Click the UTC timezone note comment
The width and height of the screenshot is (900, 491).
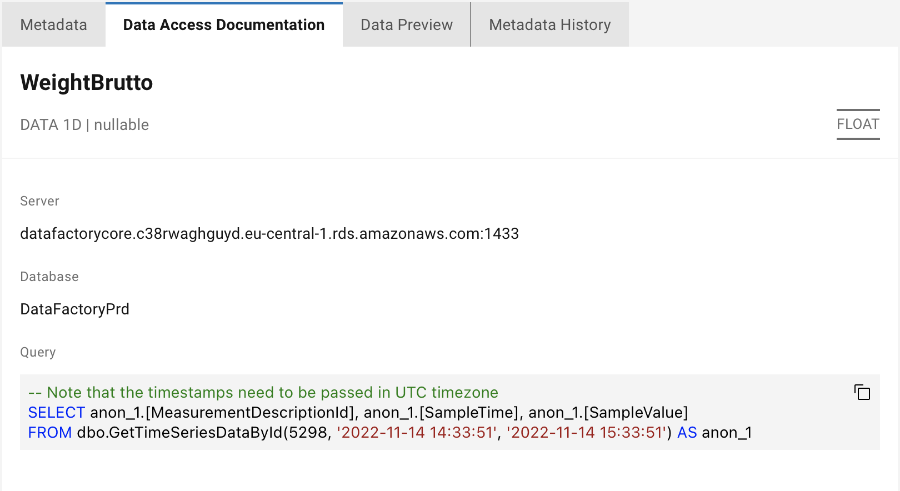coord(263,393)
